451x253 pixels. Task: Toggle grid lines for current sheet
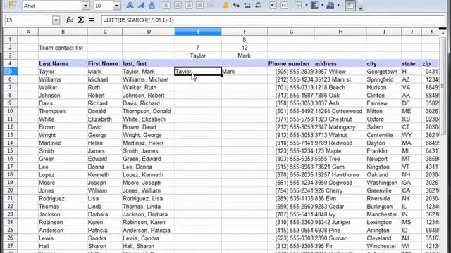tap(350, 6)
